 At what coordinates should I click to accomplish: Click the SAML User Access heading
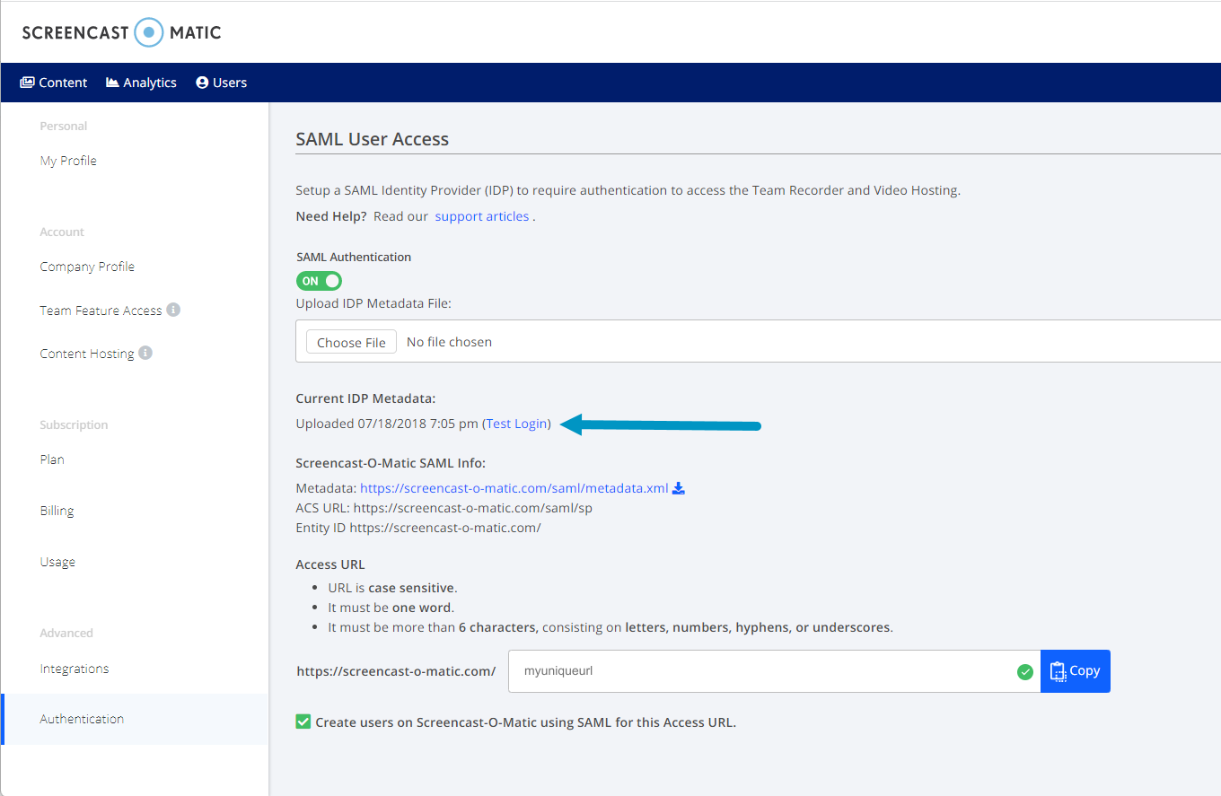(x=373, y=139)
